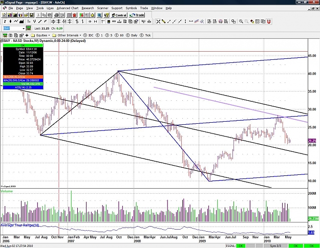Image resolution: width=320 pixels, height=248 pixels.
Task: Click the green Vol legend row
Action: (23, 84)
